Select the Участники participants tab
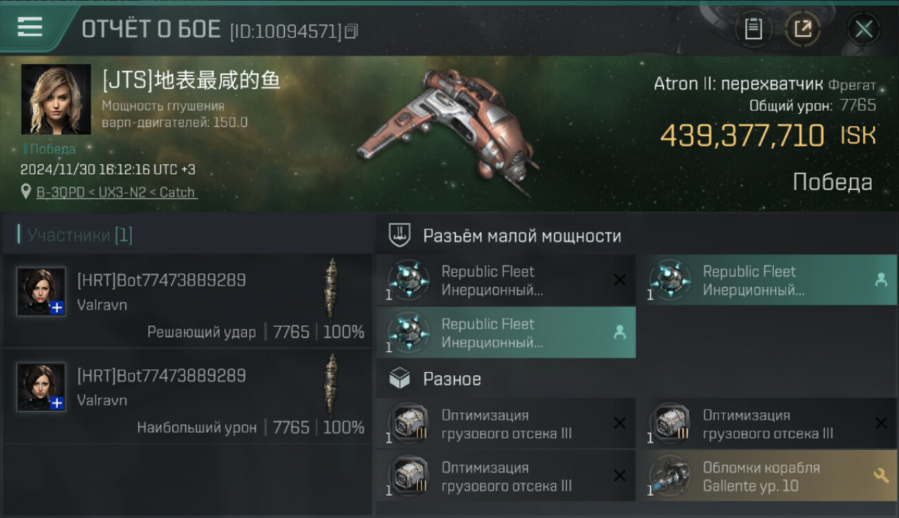 pyautogui.click(x=80, y=235)
